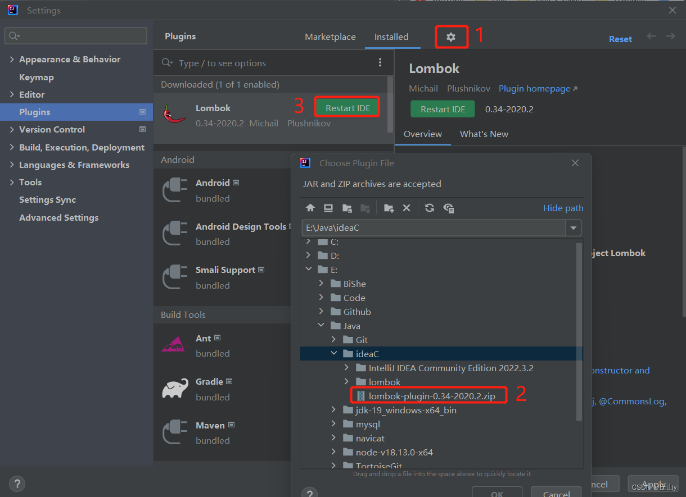
Task: Click Restart IDE in Lombok list row
Action: pos(347,108)
